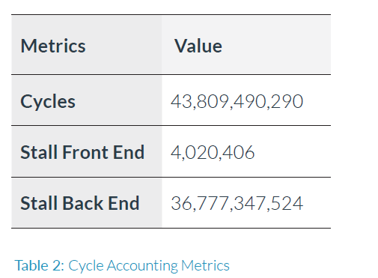Click the word Cycle in the caption
This screenshot has width=378, height=278.
pyautogui.click(x=86, y=266)
